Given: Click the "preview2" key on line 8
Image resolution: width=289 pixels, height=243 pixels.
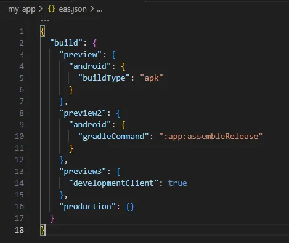Looking at the screenshot, I should (x=83, y=113).
